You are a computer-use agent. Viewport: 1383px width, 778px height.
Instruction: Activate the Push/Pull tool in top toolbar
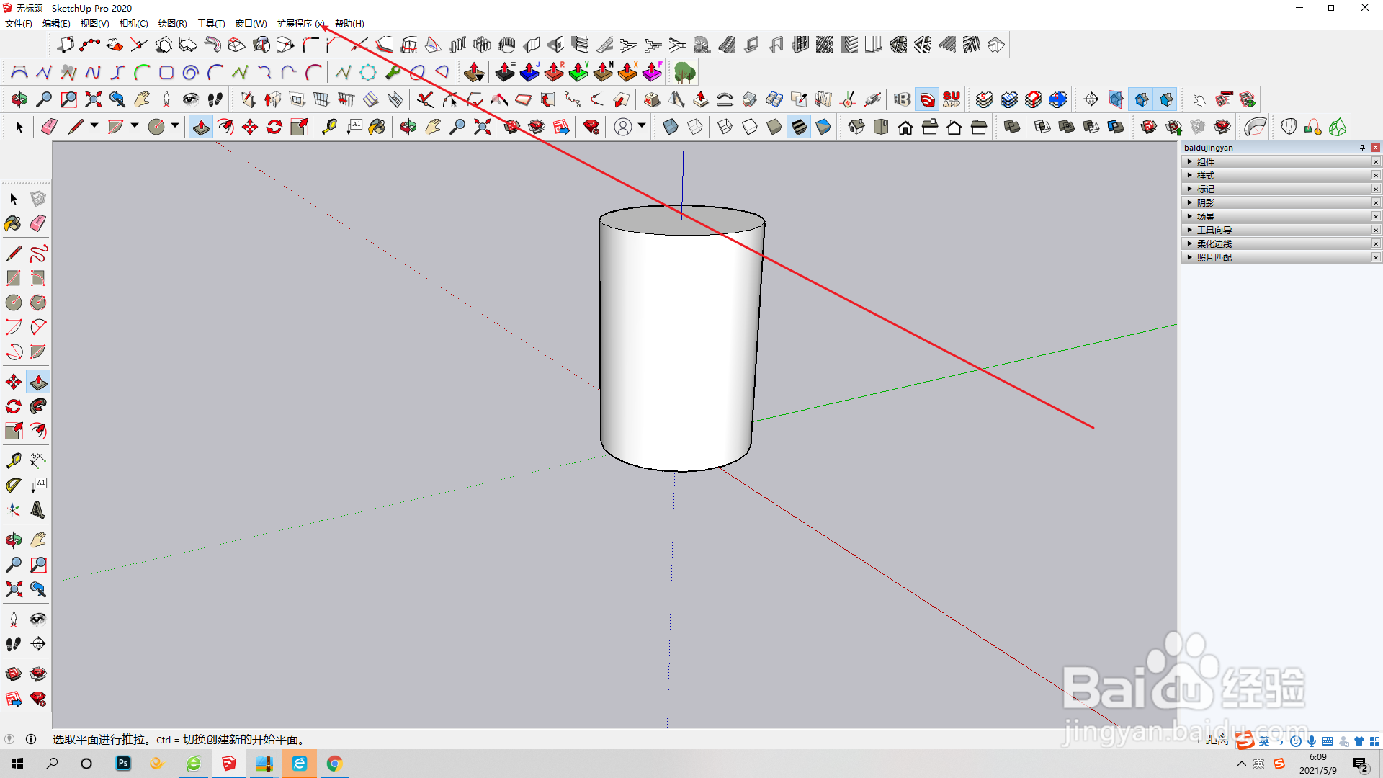pos(201,128)
